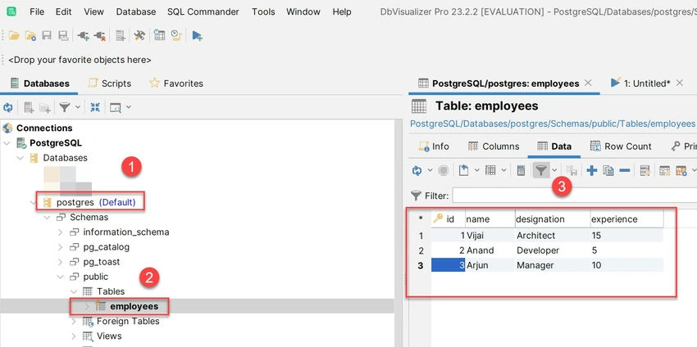Image resolution: width=697 pixels, height=347 pixels.
Task: Click the duplicate row copy icon
Action: pyautogui.click(x=608, y=170)
